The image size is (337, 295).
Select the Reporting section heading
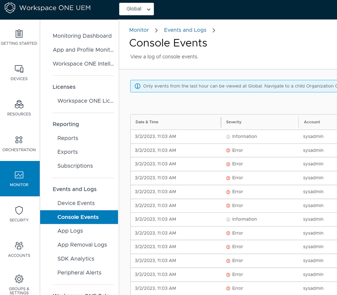pos(66,124)
